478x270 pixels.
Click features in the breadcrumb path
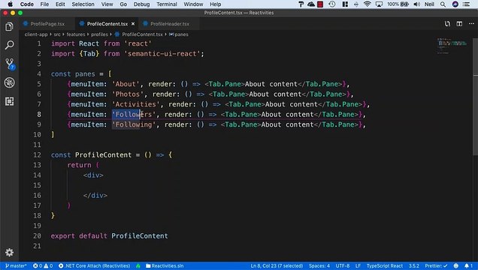point(76,34)
